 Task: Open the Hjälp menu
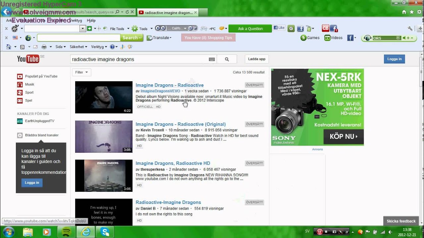(91, 20)
